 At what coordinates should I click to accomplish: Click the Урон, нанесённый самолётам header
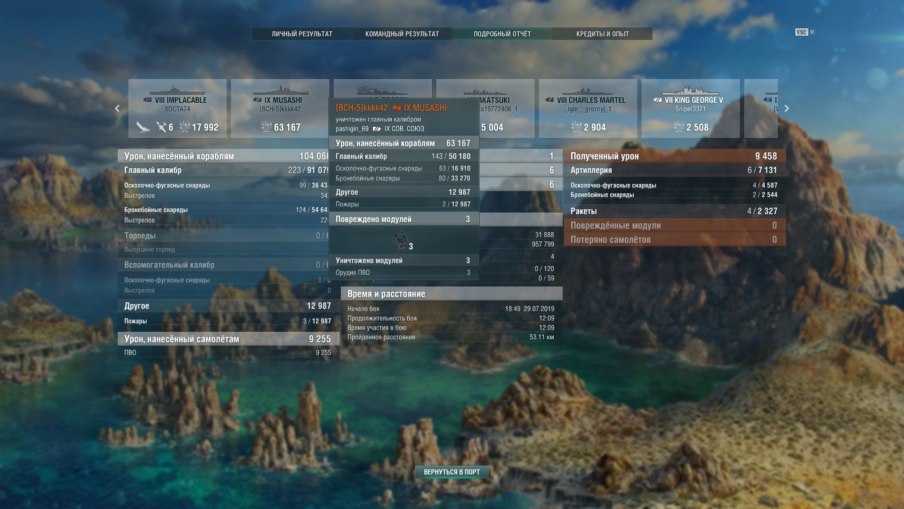point(228,339)
